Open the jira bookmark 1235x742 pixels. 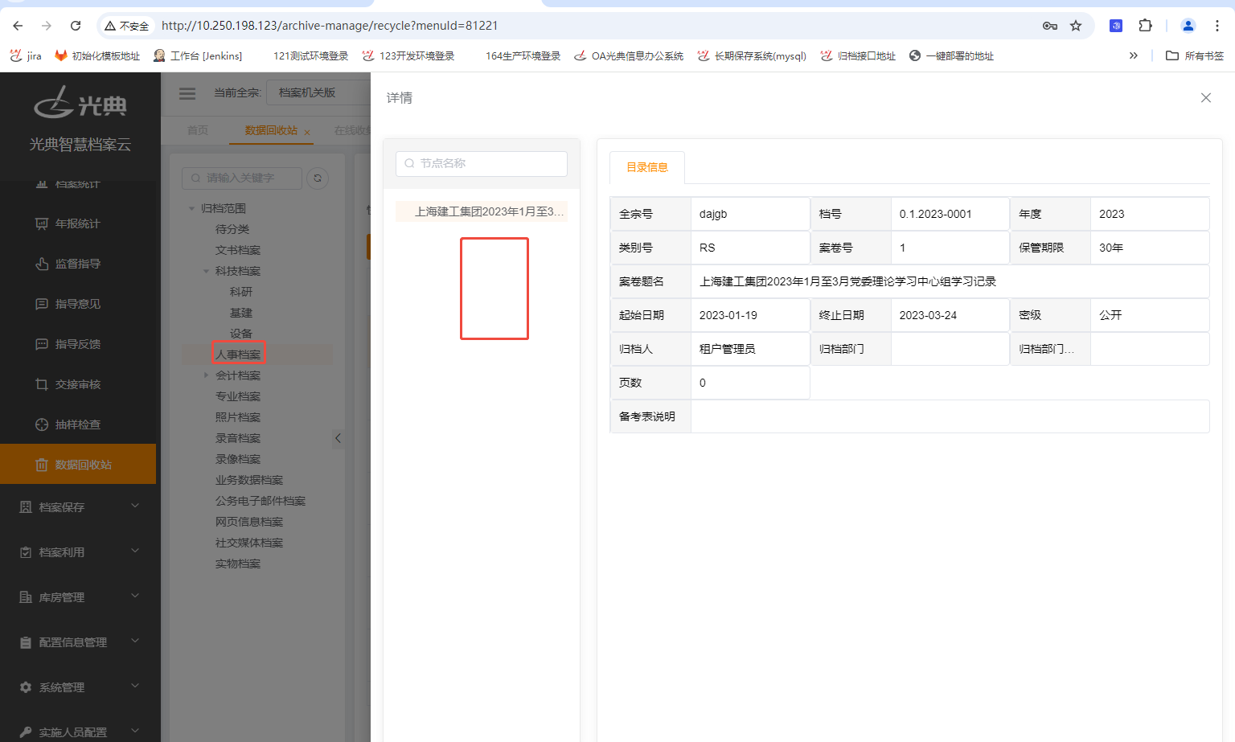26,55
